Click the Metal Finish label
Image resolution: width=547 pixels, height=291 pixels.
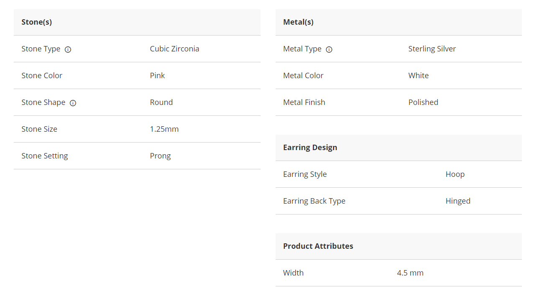[304, 102]
